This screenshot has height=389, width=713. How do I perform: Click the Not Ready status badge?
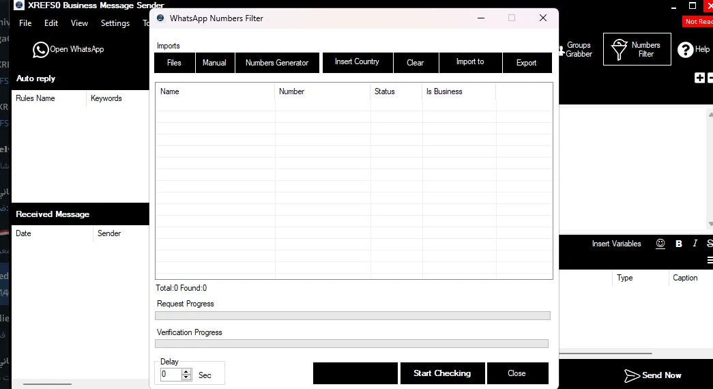pyautogui.click(x=698, y=21)
